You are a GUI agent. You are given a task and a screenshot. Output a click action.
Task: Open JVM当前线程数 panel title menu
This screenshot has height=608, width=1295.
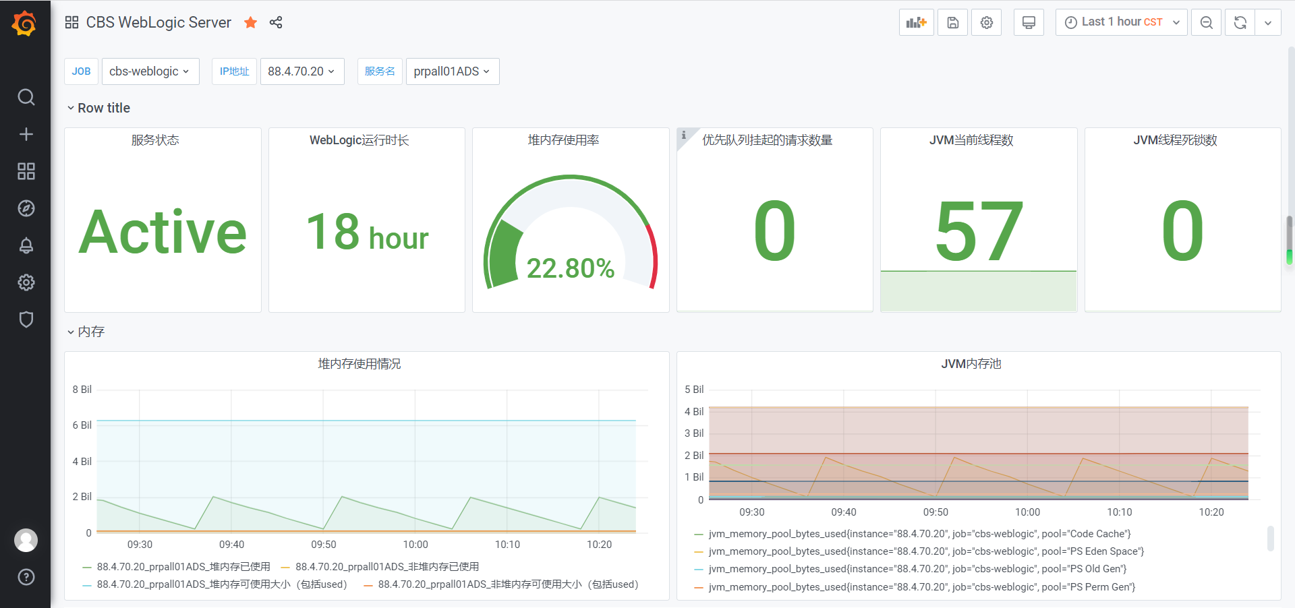[x=971, y=140]
